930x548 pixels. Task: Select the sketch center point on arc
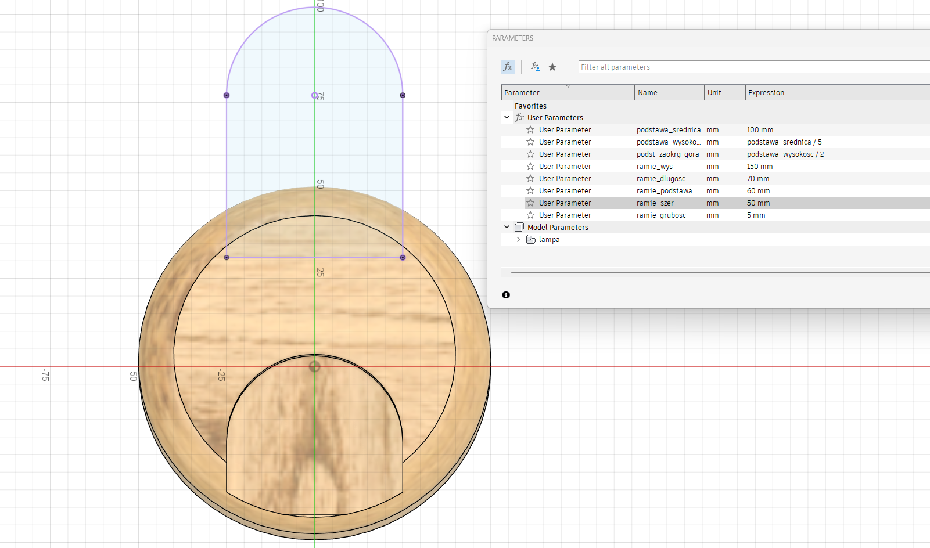click(314, 95)
